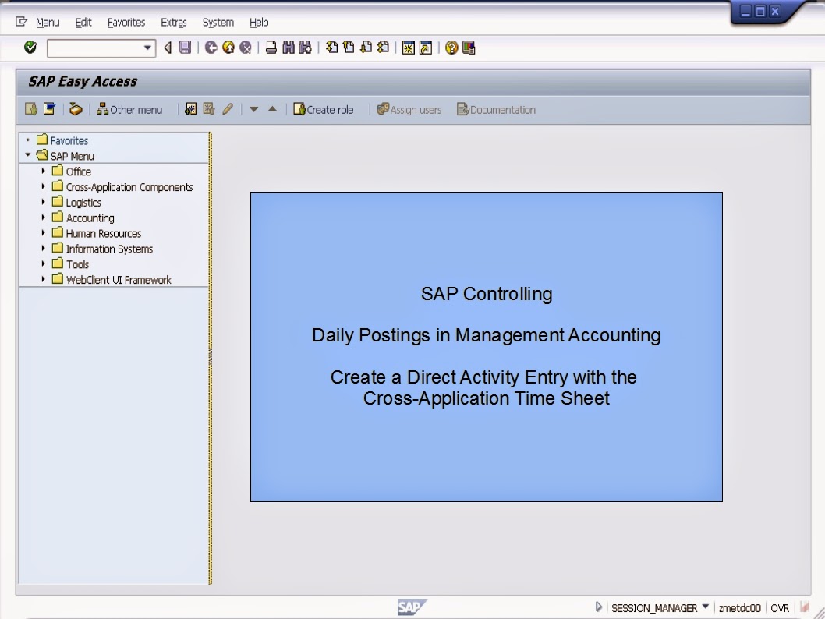The height and width of the screenshot is (619, 825).
Task: Select the pencil edit icon for favorites
Action: tap(228, 109)
